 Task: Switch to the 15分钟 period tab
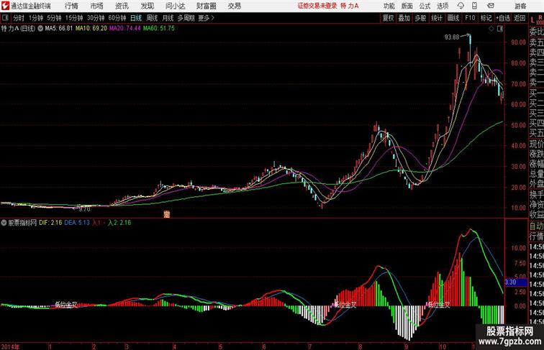tap(74, 18)
